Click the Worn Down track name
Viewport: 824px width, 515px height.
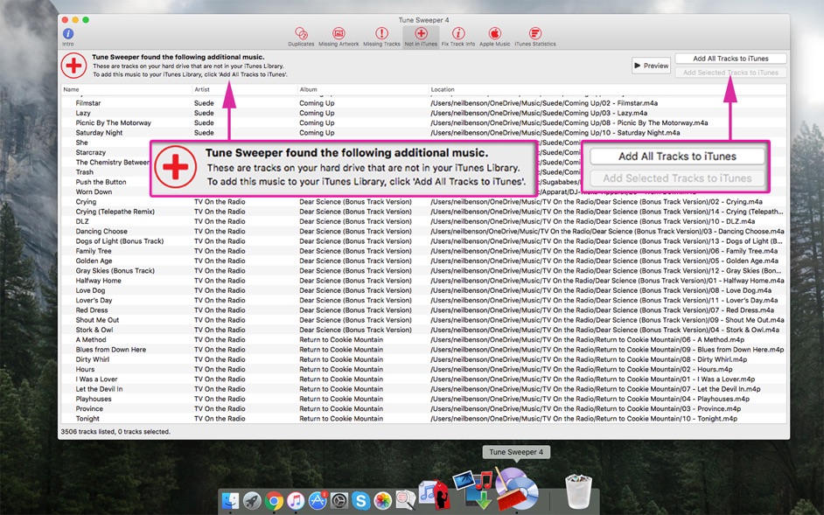(94, 191)
